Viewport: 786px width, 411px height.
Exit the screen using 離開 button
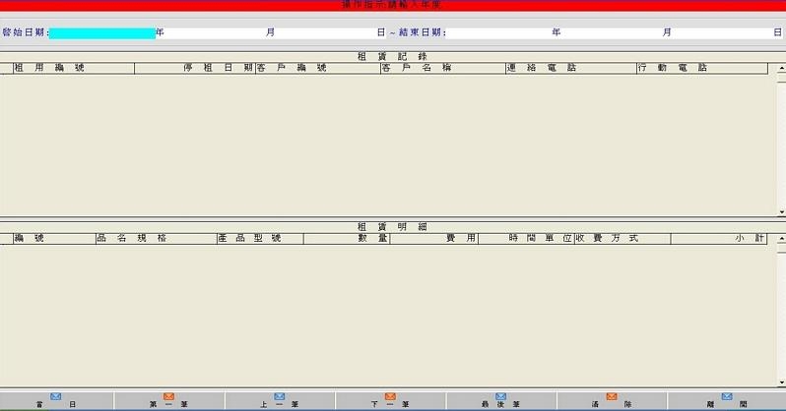pyautogui.click(x=727, y=400)
